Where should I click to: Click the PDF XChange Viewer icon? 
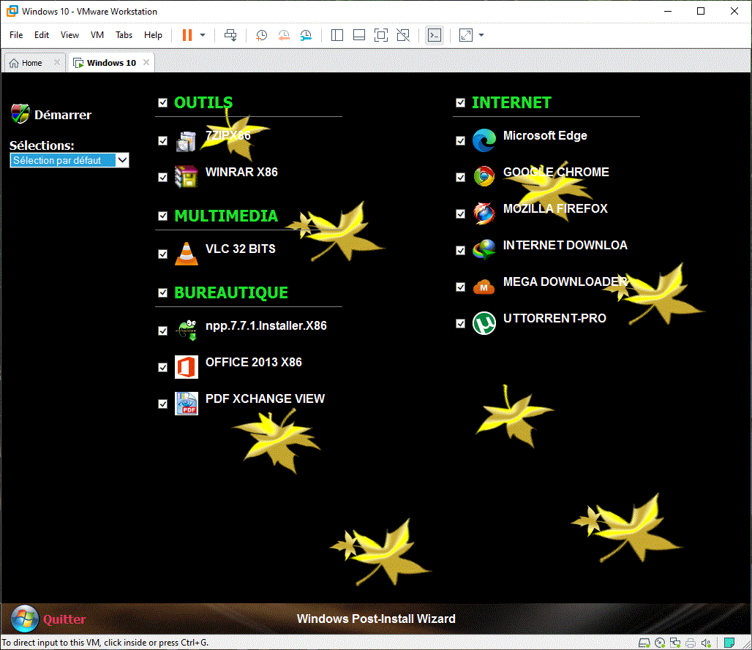[186, 404]
